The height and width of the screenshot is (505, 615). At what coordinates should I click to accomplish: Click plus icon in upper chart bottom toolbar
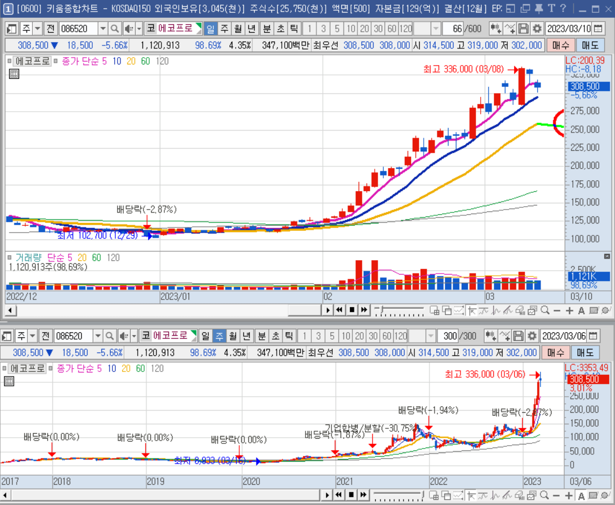click(x=569, y=311)
